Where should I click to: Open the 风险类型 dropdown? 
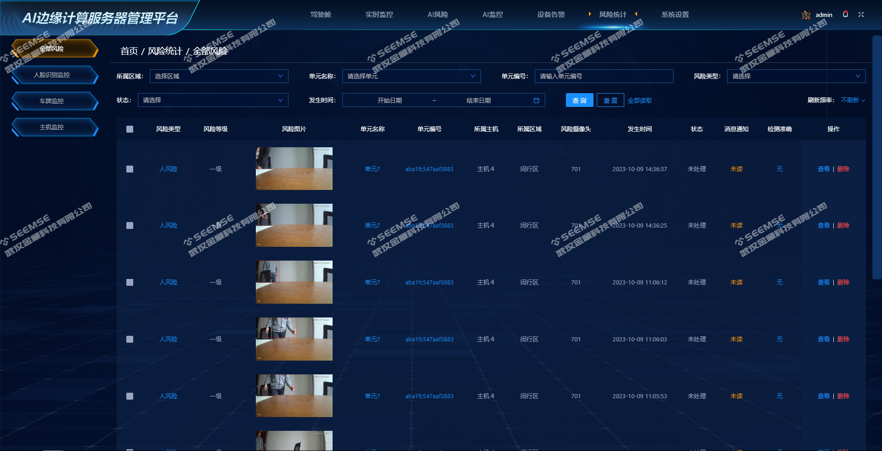coord(796,76)
